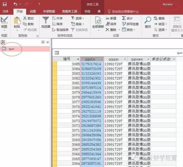Expand the 删除 dropdown arrow
Image resolution: width=183 pixels, height=167 pixels.
[x=119, y=30]
